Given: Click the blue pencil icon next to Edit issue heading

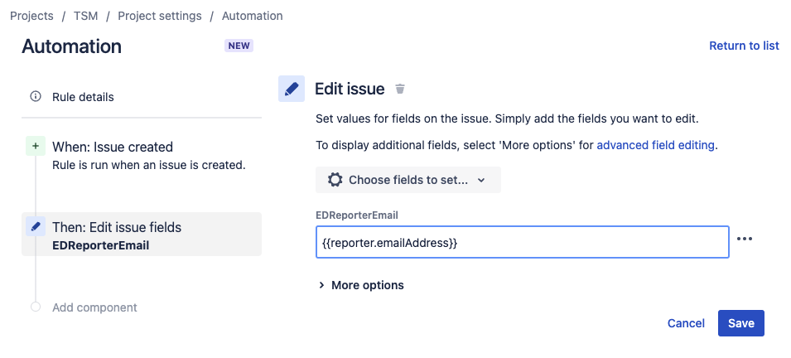Looking at the screenshot, I should click(291, 89).
